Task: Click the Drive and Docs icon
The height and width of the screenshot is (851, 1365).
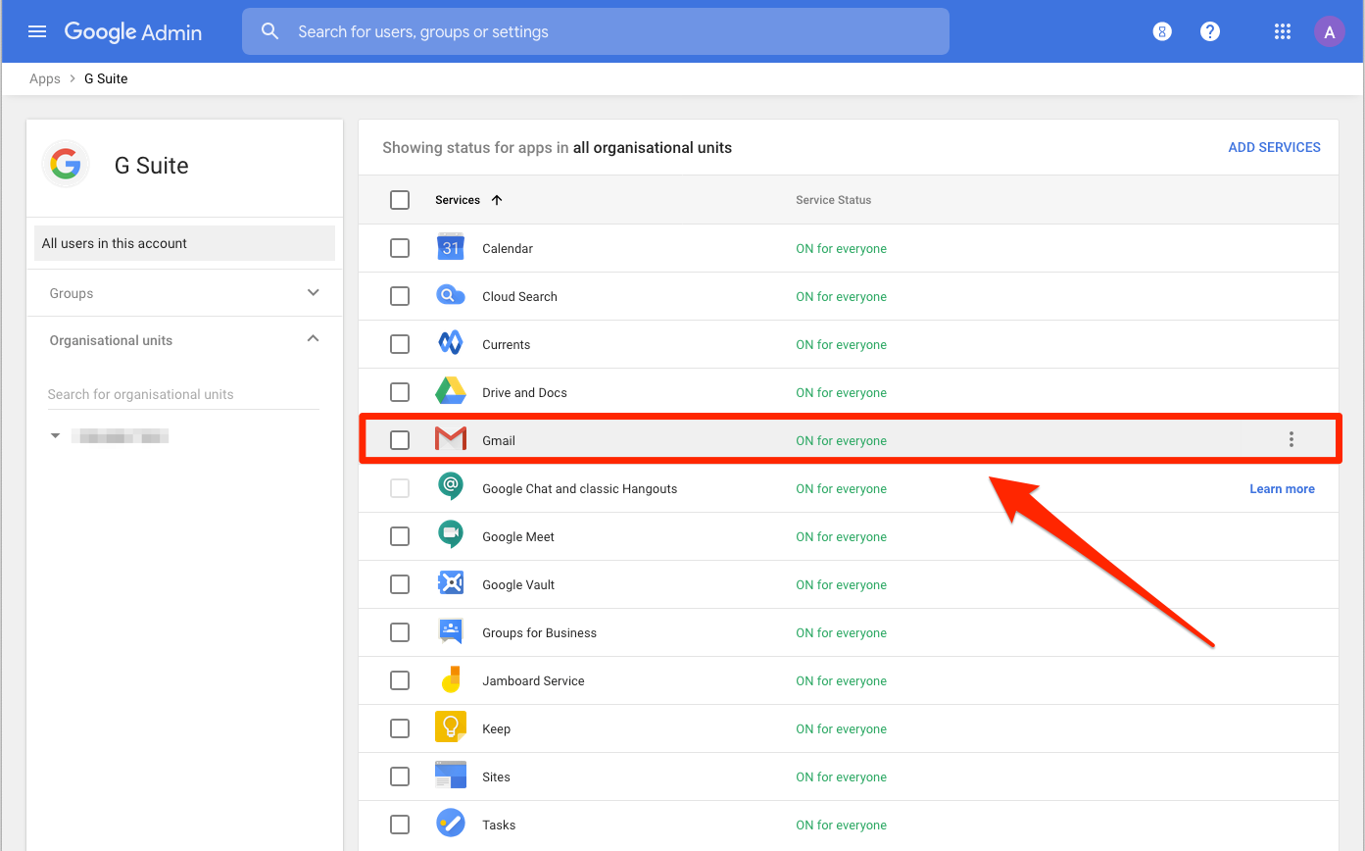Action: coord(451,392)
